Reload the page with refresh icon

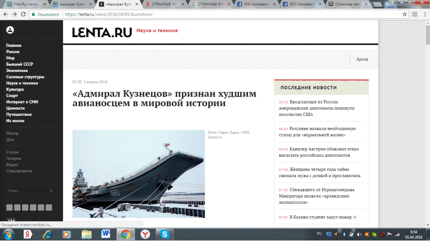(x=25, y=14)
